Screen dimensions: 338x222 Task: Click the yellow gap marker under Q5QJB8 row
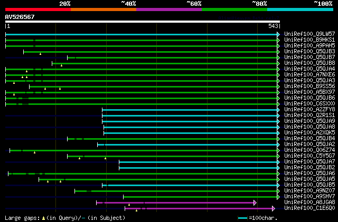tap(61, 65)
